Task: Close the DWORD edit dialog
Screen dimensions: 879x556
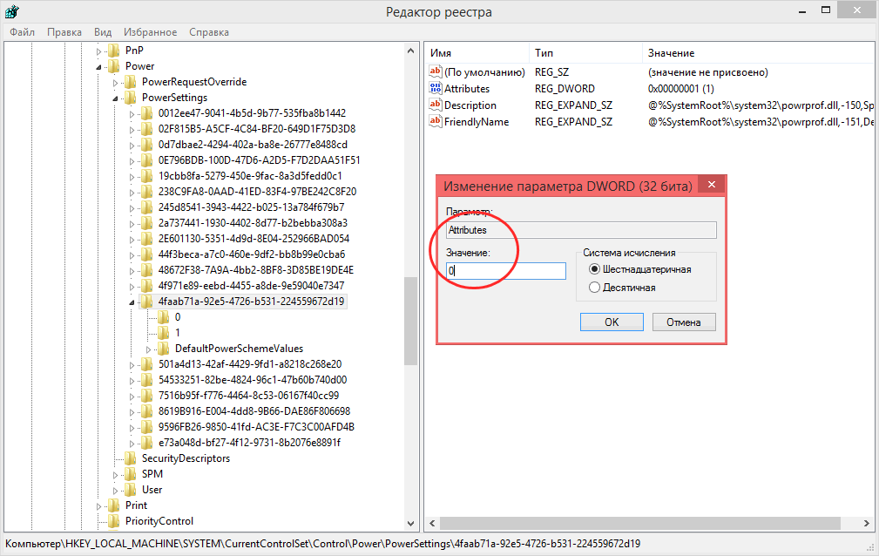Action: point(712,185)
